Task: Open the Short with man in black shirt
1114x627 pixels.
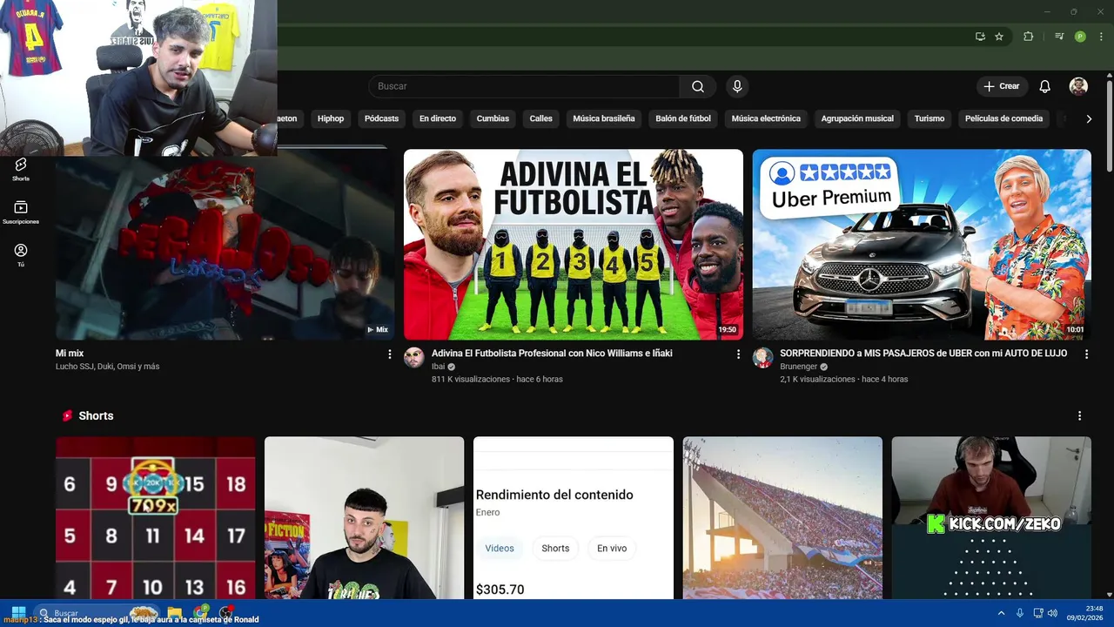Action: point(365,518)
